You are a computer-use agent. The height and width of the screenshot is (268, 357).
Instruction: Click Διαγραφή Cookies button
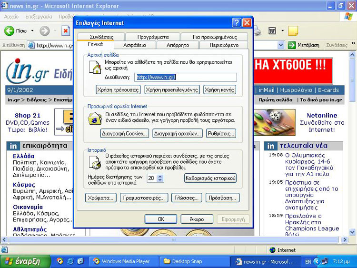tap(124, 133)
